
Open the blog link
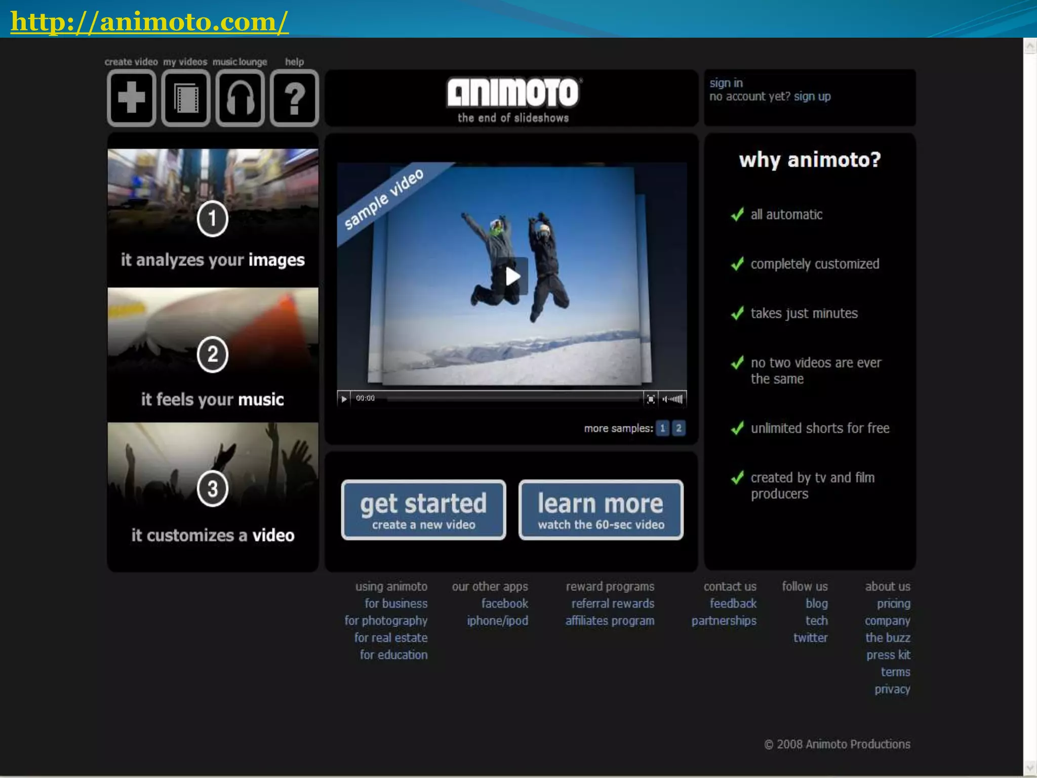click(x=816, y=604)
